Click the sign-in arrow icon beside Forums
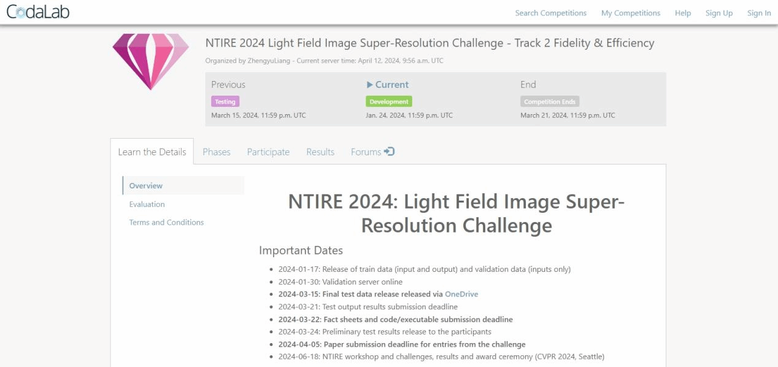778x367 pixels. [x=389, y=152]
